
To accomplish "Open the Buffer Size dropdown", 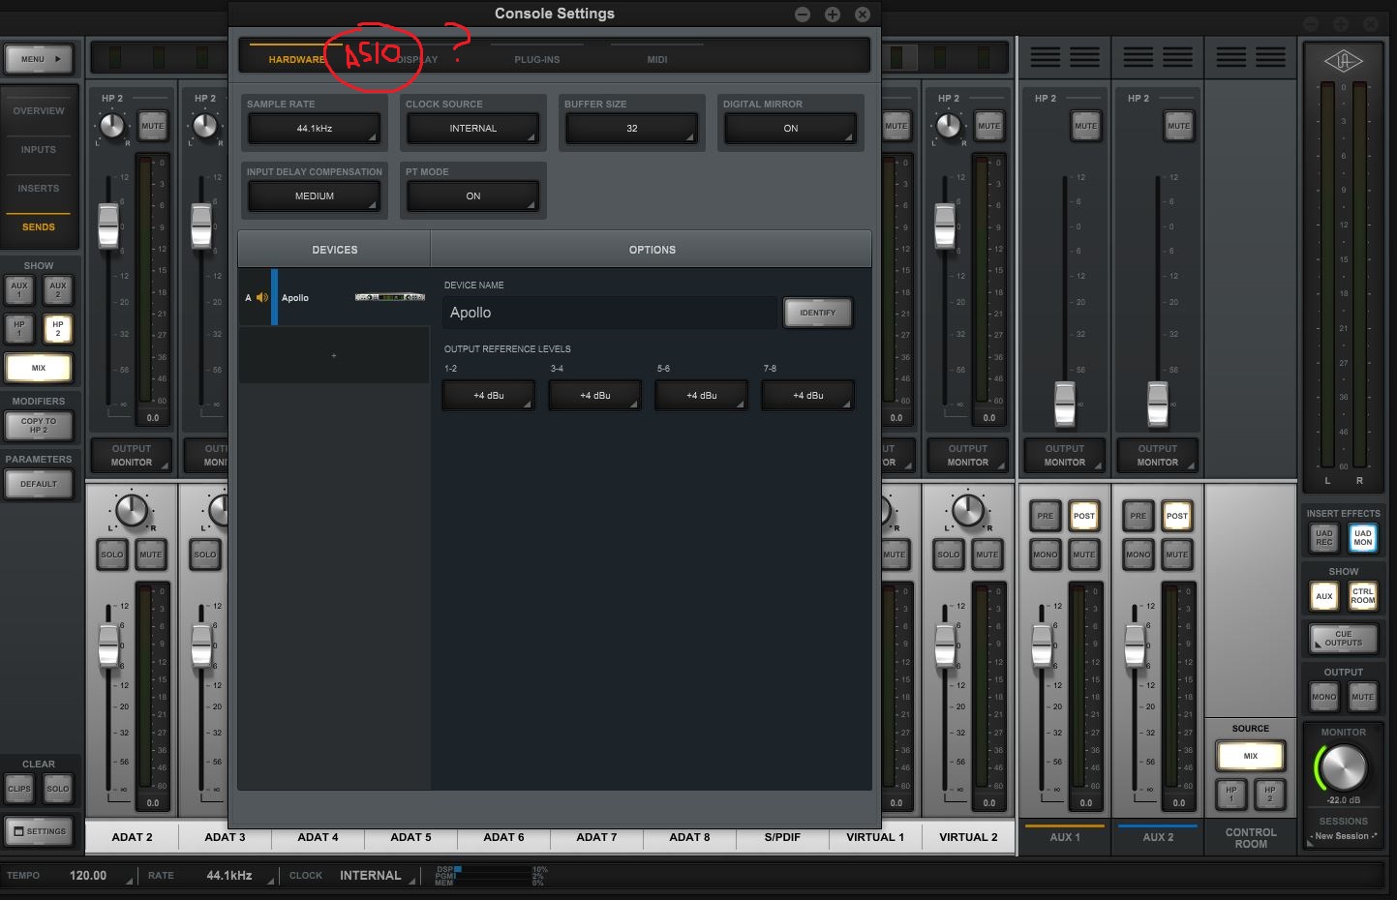I will (x=632, y=128).
